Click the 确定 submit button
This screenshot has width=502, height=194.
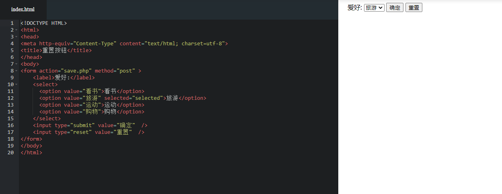point(395,8)
